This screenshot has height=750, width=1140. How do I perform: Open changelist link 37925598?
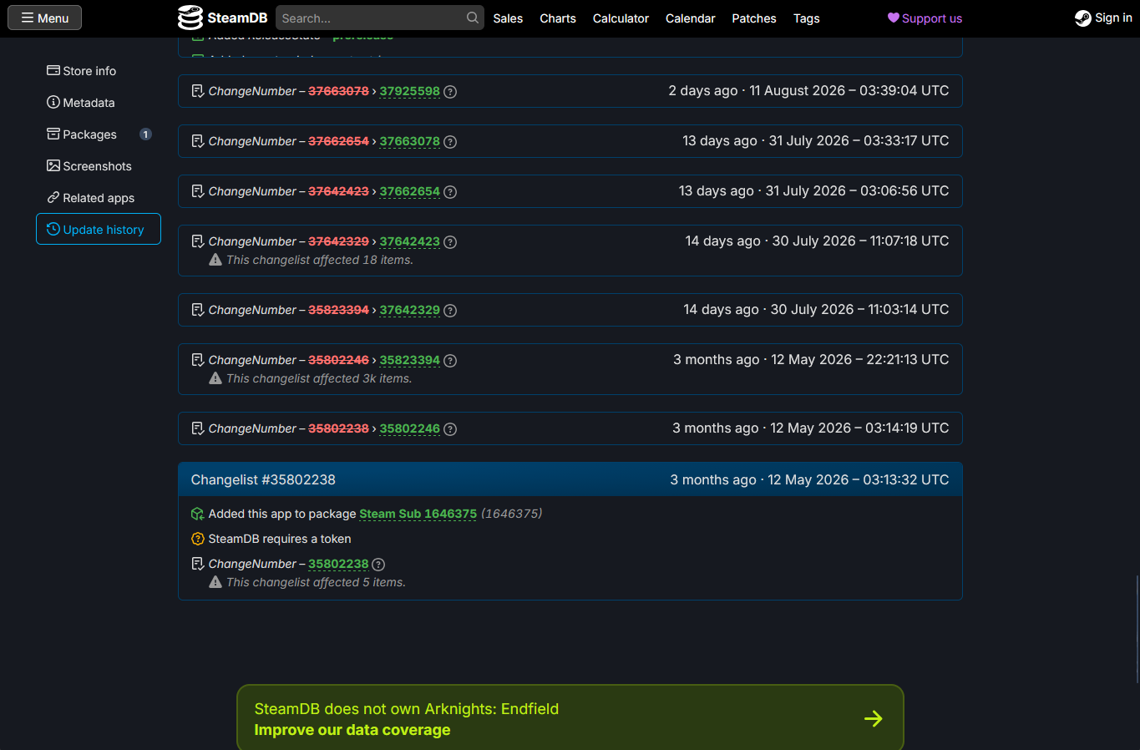409,91
